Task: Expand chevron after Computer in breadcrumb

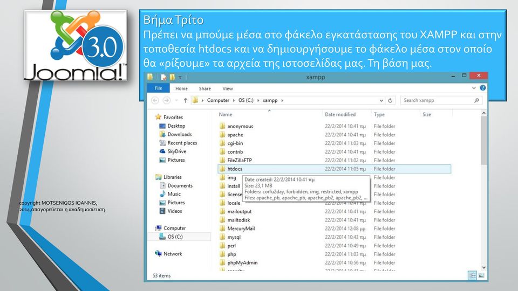Action: pos(234,100)
